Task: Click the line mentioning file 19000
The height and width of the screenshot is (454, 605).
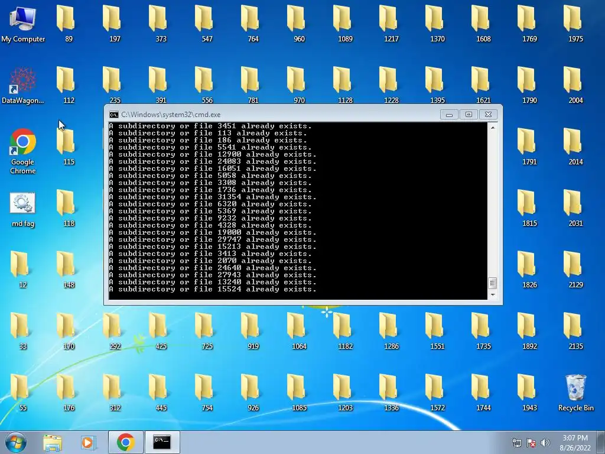Action: tap(212, 232)
